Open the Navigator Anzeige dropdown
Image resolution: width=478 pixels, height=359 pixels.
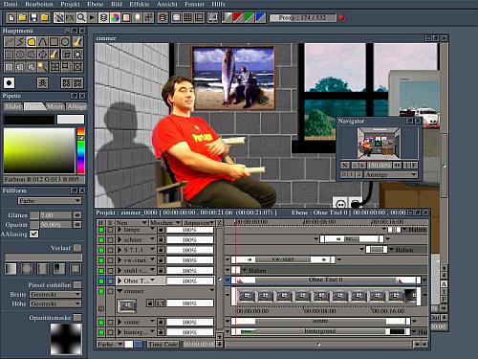click(x=391, y=174)
